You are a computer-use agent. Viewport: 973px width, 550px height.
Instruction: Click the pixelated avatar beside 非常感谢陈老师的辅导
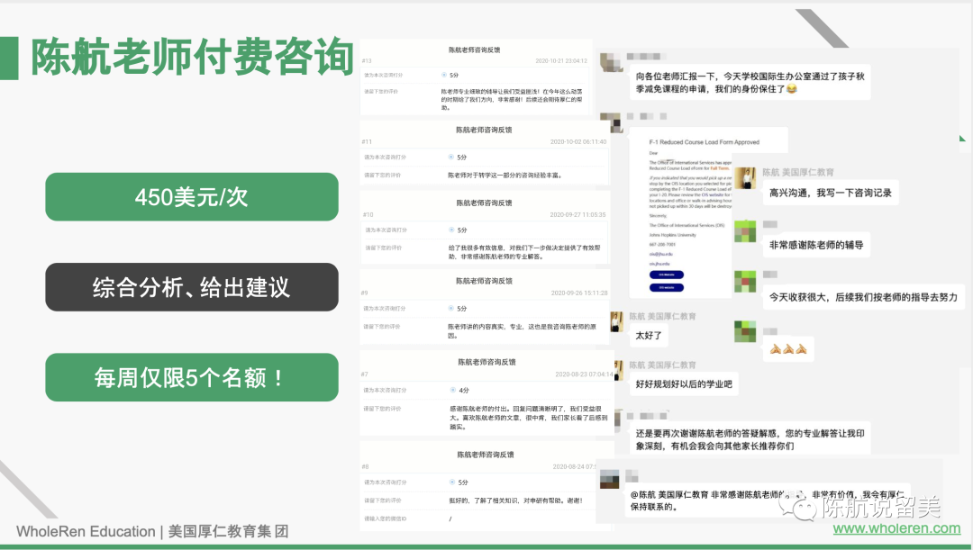(x=746, y=232)
